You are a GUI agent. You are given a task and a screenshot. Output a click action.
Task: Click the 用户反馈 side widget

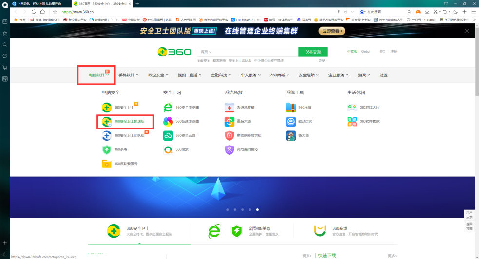469,215
